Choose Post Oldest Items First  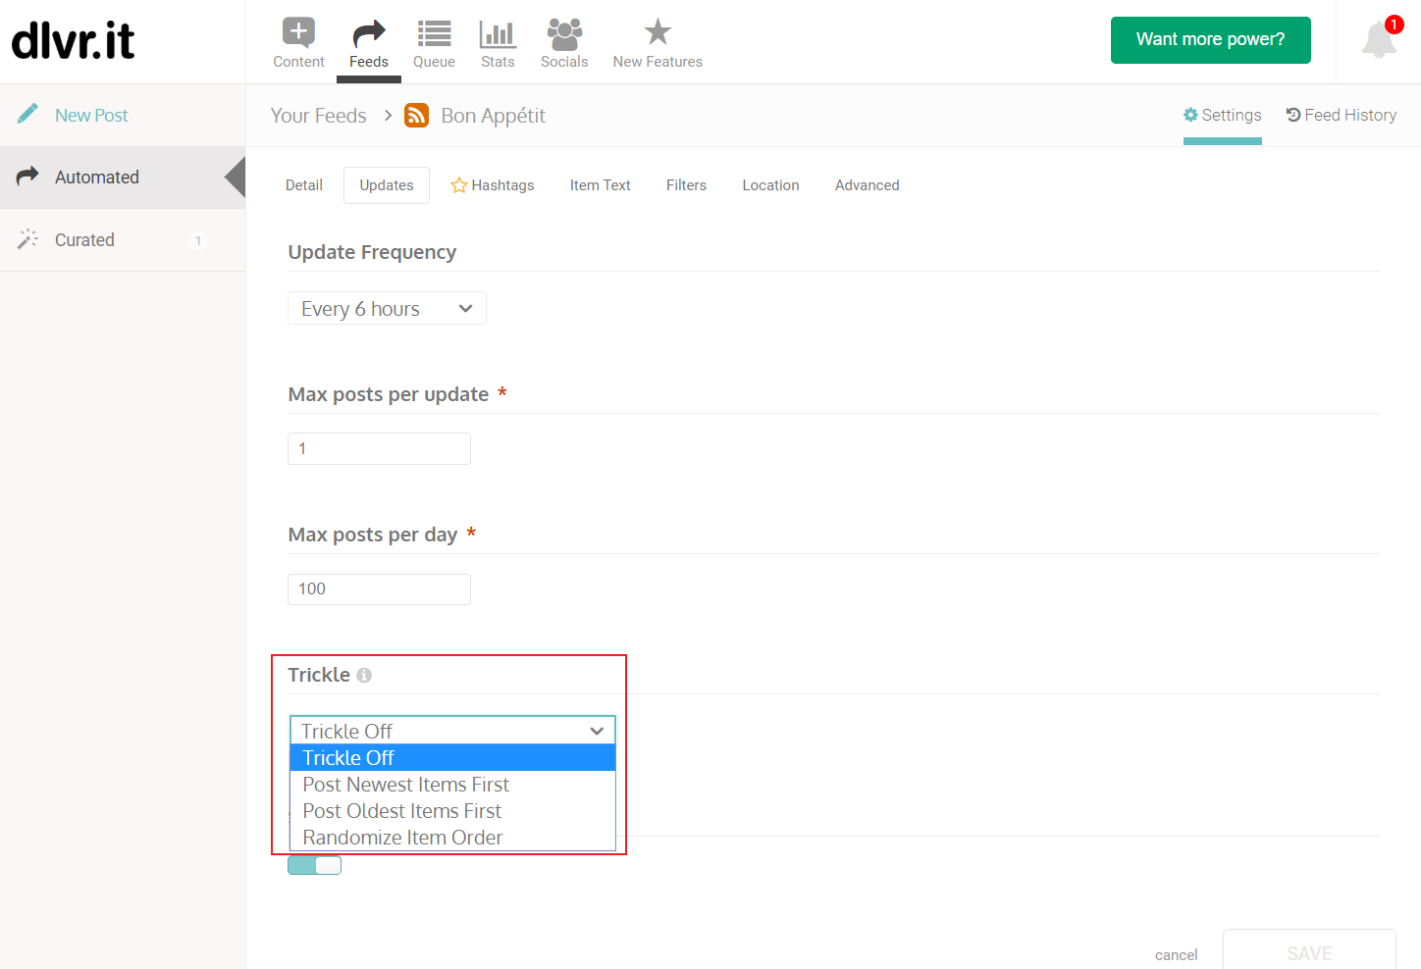[452, 811]
